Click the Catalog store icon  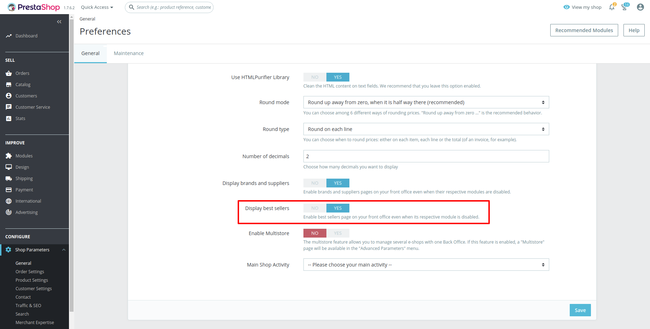9,85
